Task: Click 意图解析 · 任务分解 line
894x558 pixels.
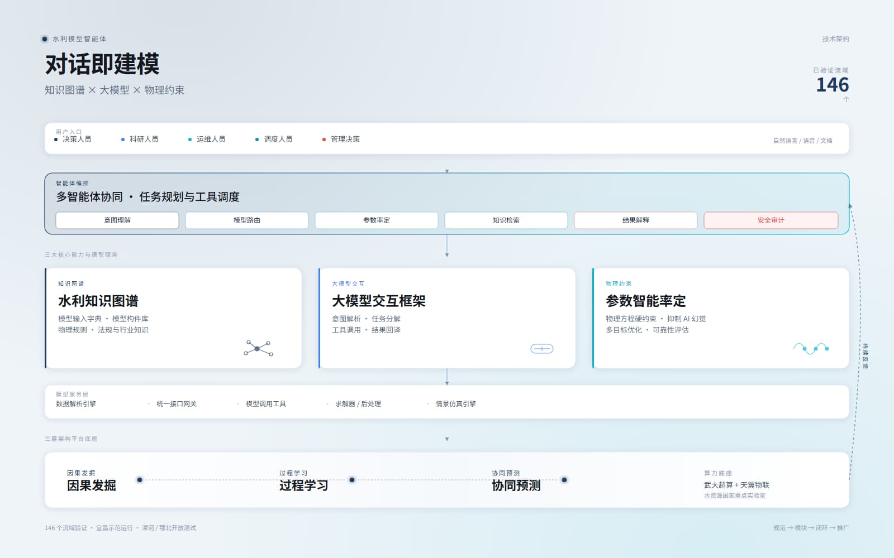Action: tap(367, 319)
